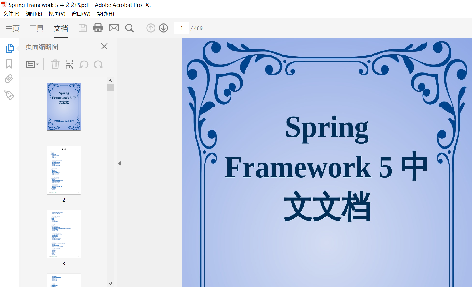
Task: Go to previous page arrow
Action: point(151,28)
